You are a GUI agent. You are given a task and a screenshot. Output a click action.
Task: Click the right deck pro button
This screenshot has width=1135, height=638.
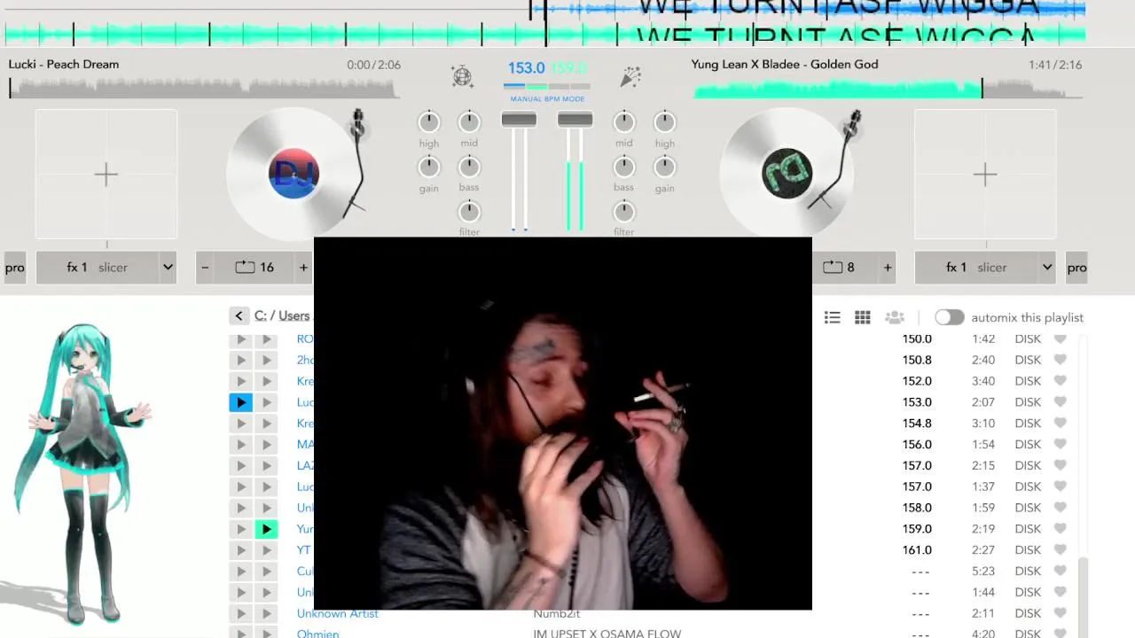(1076, 267)
